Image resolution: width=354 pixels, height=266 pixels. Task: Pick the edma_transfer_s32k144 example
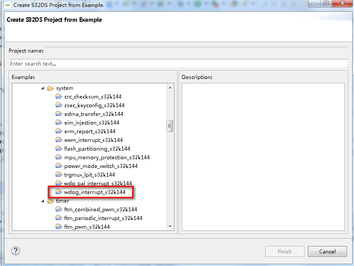94,114
